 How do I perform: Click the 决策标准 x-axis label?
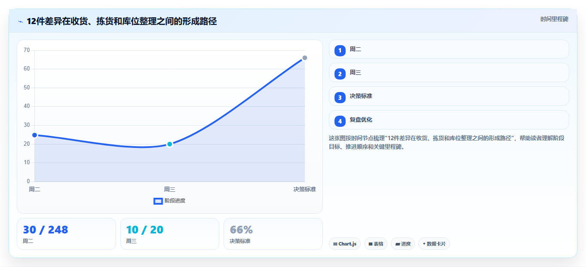(x=305, y=189)
